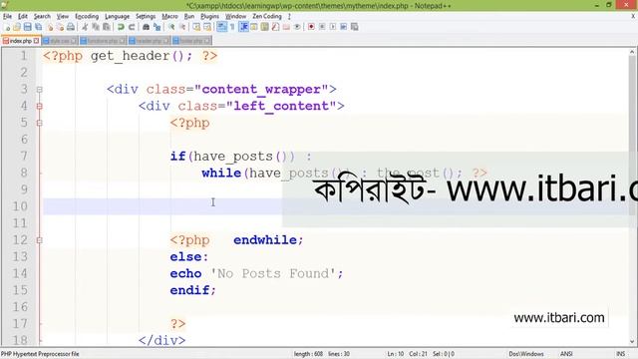Collapse the left_content div fold on line 4
This screenshot has width=638, height=359.
coord(40,107)
